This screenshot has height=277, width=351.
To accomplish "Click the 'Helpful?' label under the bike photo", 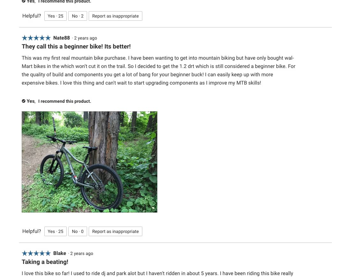I will coord(32,231).
